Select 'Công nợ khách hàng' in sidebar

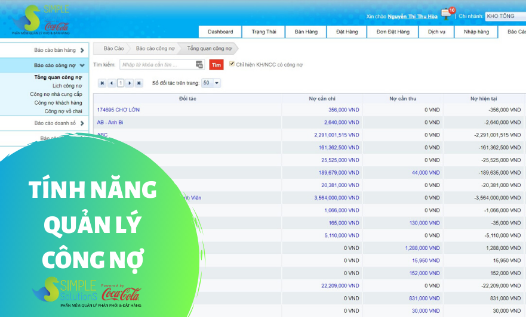pyautogui.click(x=58, y=102)
